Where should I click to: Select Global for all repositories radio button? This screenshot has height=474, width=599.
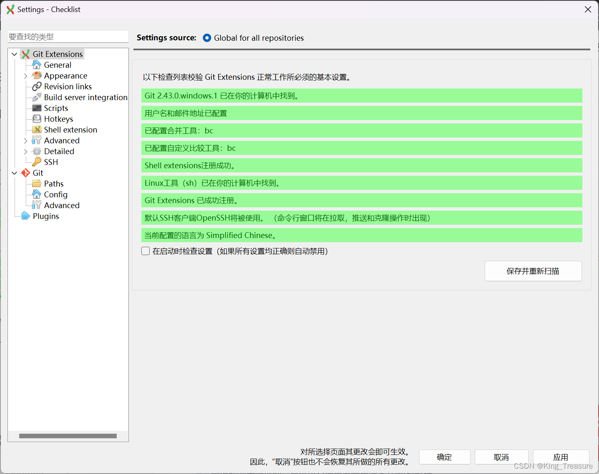point(207,38)
